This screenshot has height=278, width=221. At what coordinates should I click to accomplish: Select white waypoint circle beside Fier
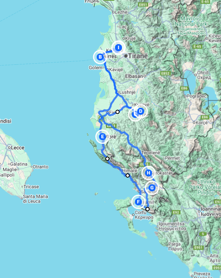[117, 112]
